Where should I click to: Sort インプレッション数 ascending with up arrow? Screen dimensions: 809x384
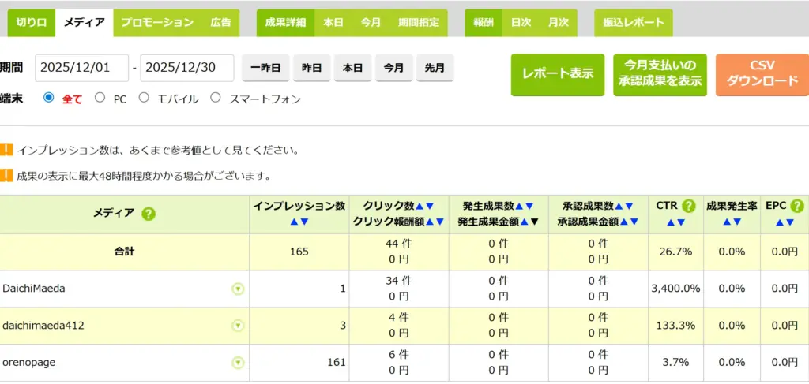(294, 222)
